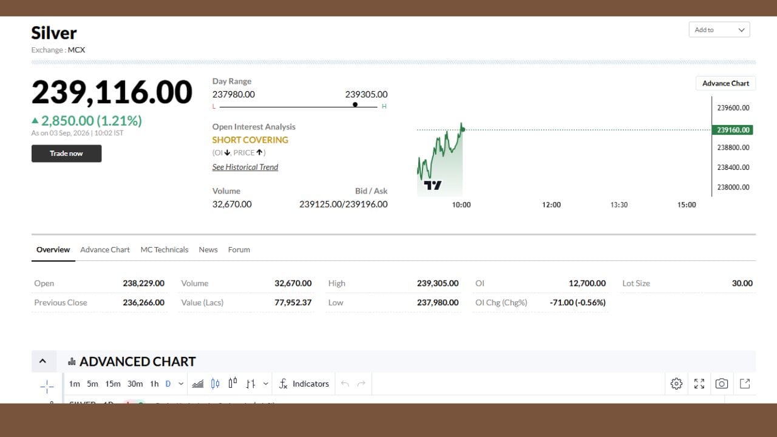The height and width of the screenshot is (437, 777).
Task: Click the 238000.00 price axis label
Action: click(x=733, y=187)
